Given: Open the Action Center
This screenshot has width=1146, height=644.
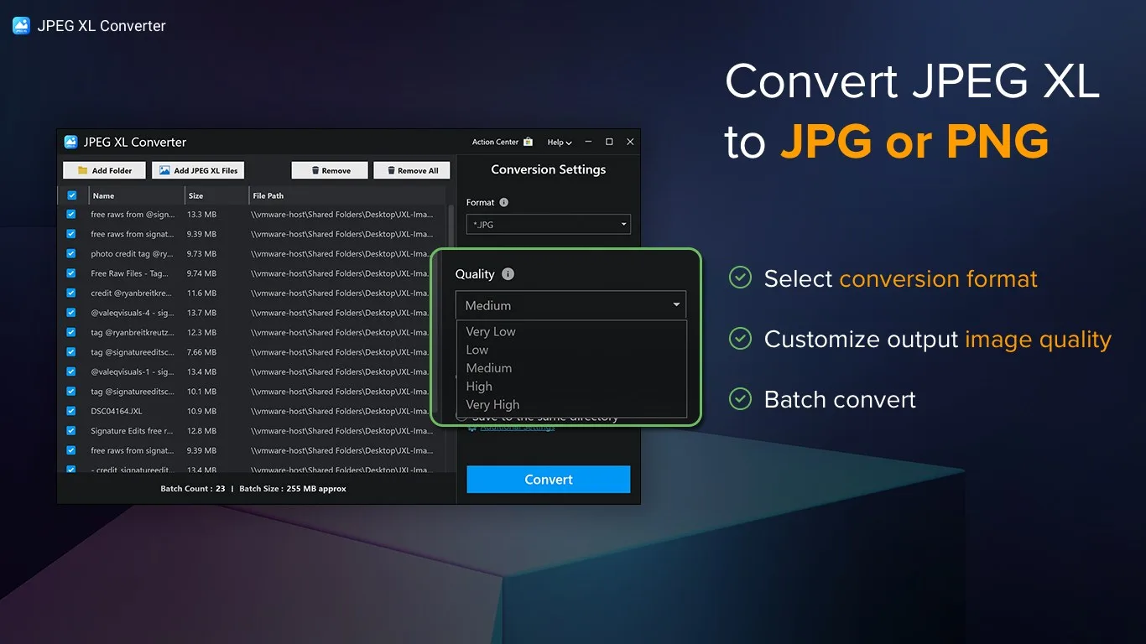Looking at the screenshot, I should pyautogui.click(x=503, y=142).
